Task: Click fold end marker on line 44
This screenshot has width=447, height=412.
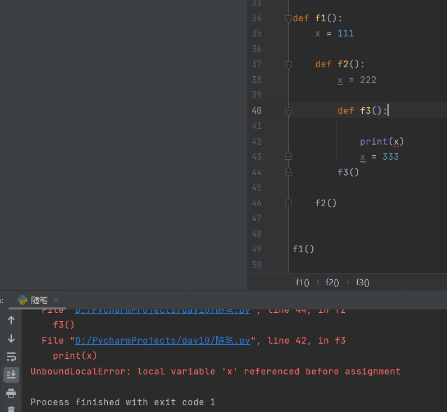Action: [288, 172]
